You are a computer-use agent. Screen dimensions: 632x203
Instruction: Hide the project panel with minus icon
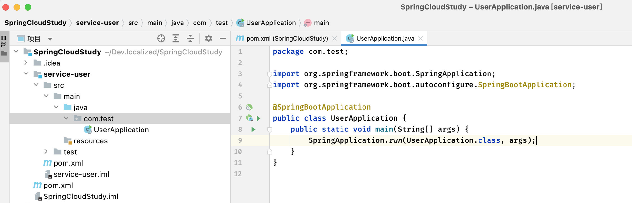[223, 39]
